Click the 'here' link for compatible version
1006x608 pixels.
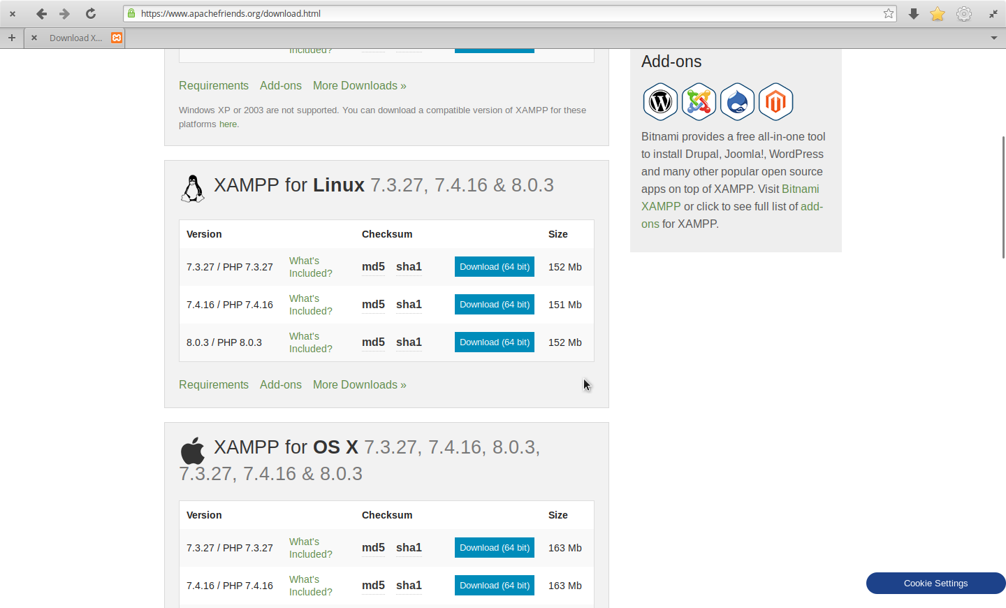pyautogui.click(x=228, y=124)
